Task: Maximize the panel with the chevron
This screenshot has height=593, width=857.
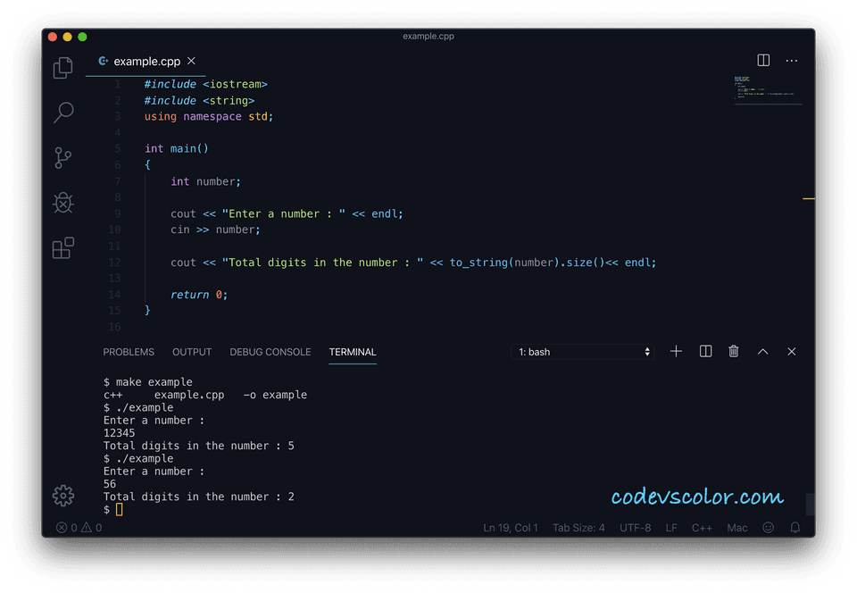Action: [762, 351]
